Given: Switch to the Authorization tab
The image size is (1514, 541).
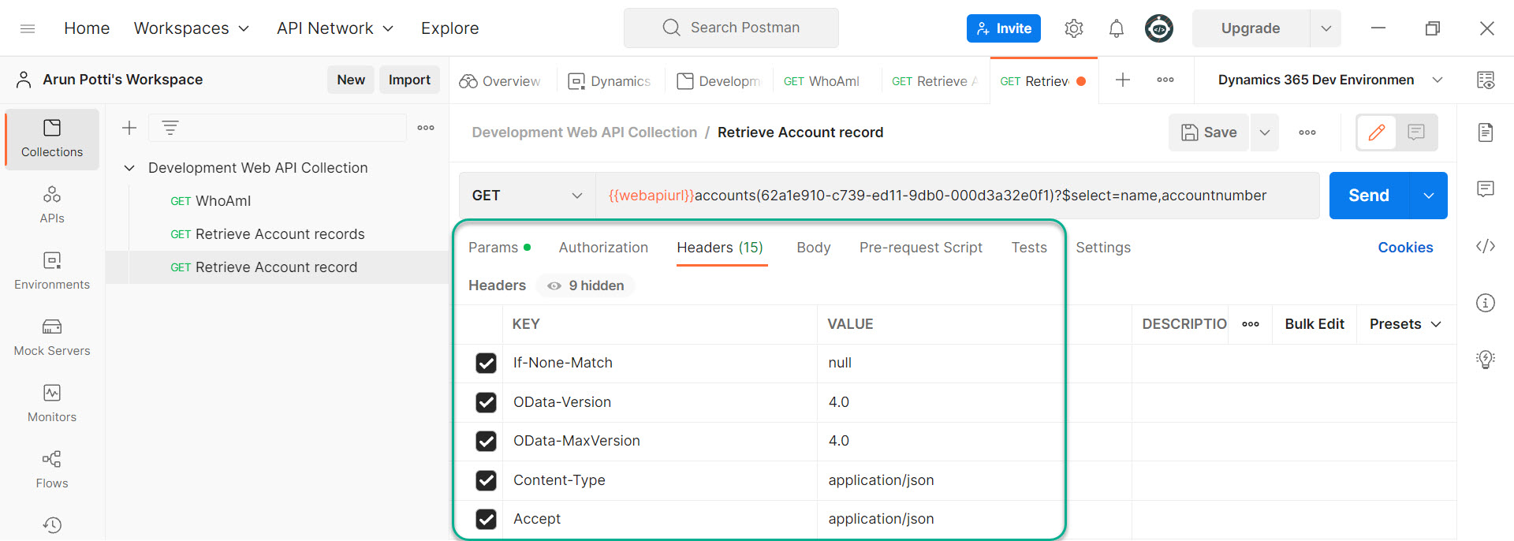Looking at the screenshot, I should tap(603, 248).
